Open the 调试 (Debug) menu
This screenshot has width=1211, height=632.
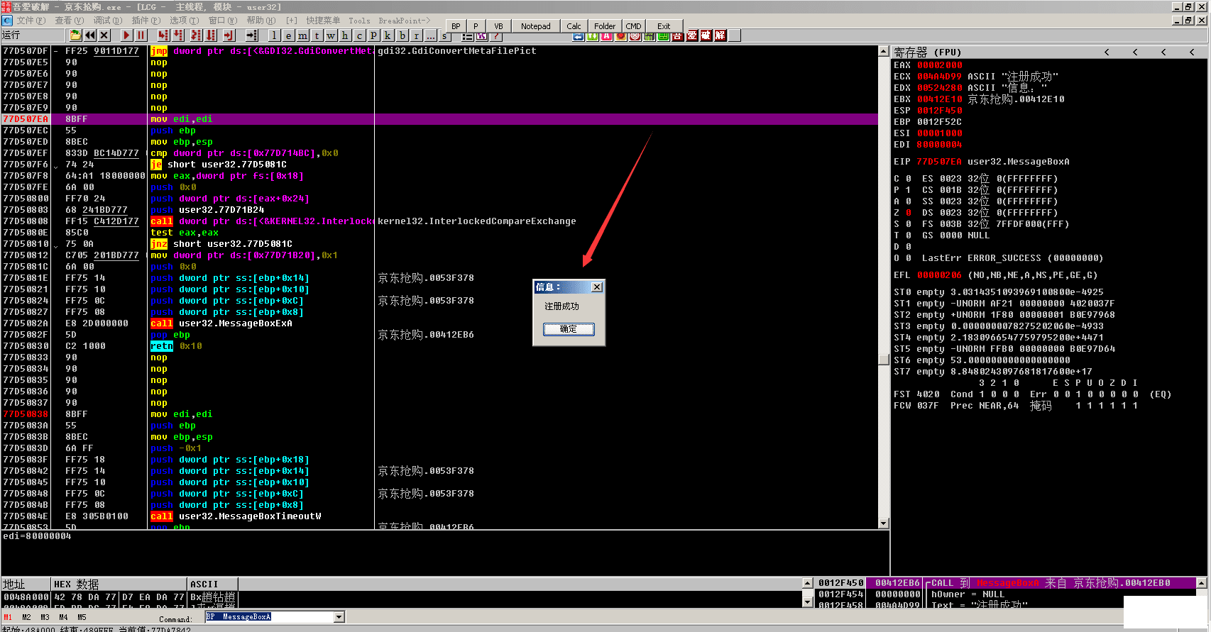click(x=106, y=21)
